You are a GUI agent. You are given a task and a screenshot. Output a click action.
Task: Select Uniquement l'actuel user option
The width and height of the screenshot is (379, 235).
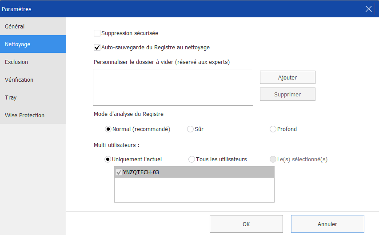click(108, 159)
